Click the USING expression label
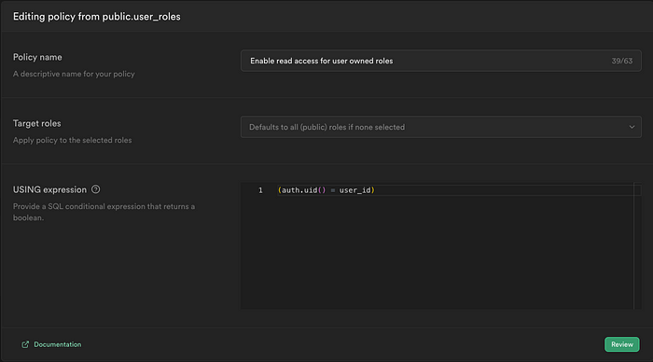The image size is (653, 362). tap(49, 189)
